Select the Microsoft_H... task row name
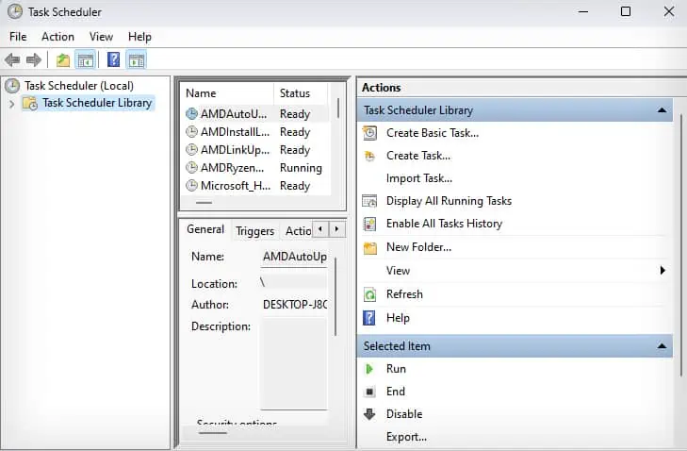The image size is (687, 451). click(236, 186)
